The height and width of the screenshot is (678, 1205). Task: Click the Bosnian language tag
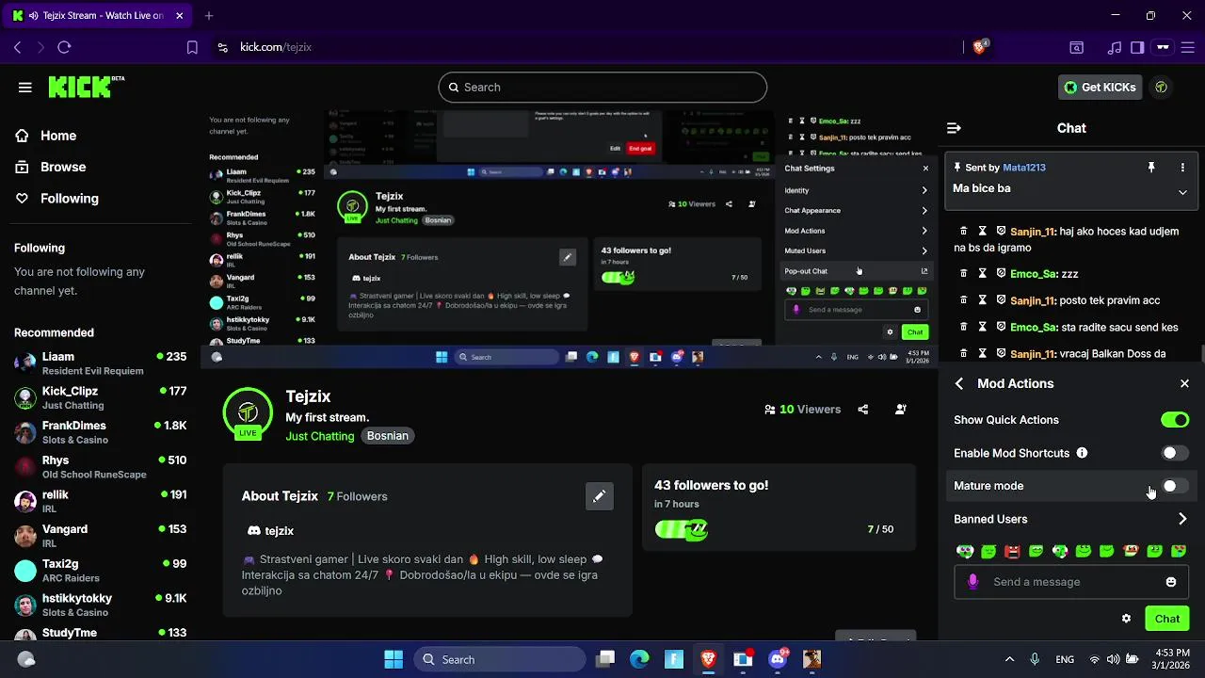388,436
